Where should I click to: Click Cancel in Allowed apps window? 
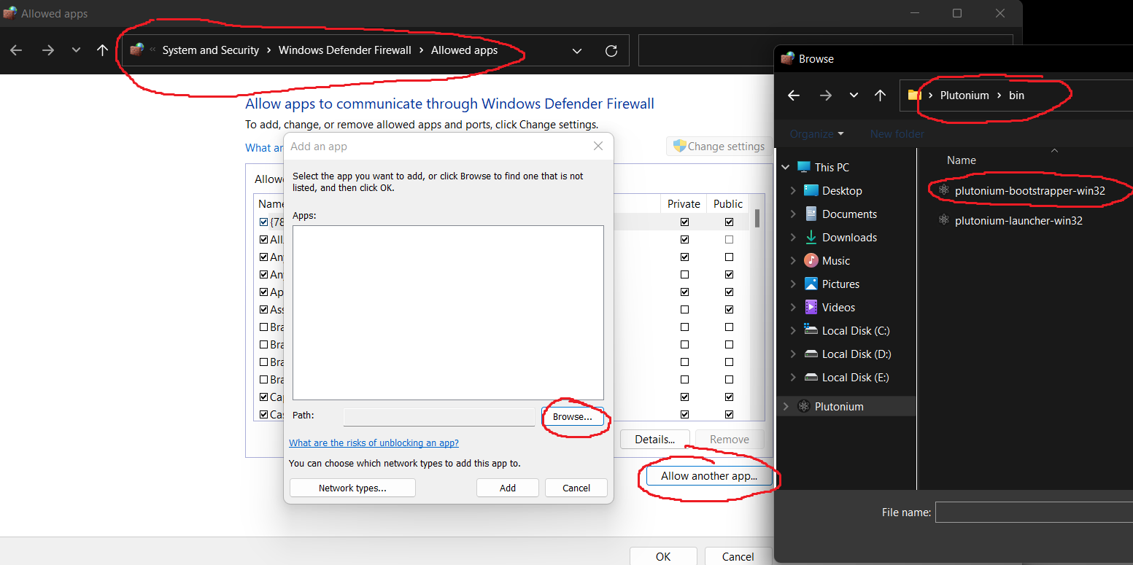click(738, 556)
